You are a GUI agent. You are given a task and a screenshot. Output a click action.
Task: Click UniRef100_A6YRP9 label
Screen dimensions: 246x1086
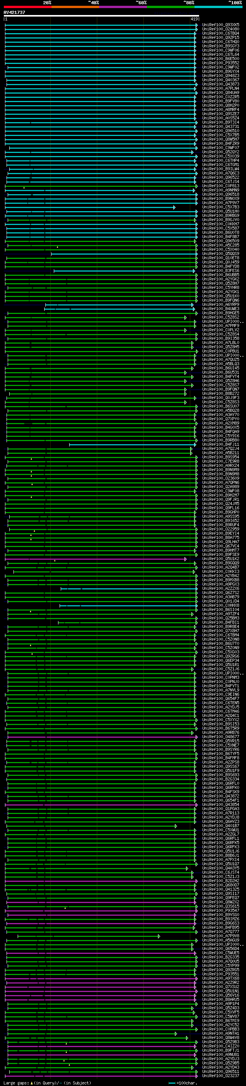tap(221, 305)
